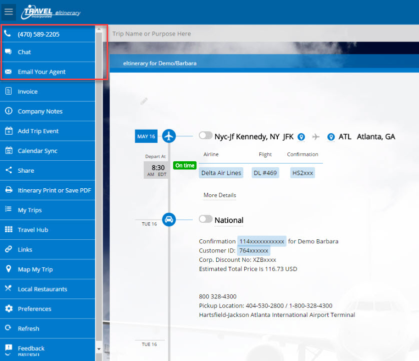Select Links menu item
Image resolution: width=419 pixels, height=361 pixels.
click(x=48, y=250)
